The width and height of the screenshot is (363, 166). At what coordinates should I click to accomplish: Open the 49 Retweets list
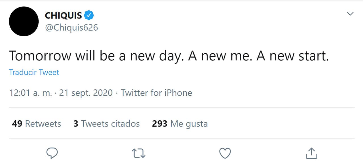pos(36,123)
